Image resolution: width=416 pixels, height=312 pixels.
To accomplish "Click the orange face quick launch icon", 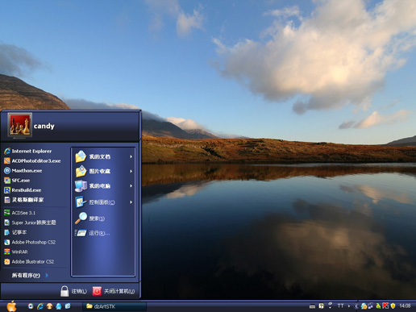I will [x=49, y=306].
